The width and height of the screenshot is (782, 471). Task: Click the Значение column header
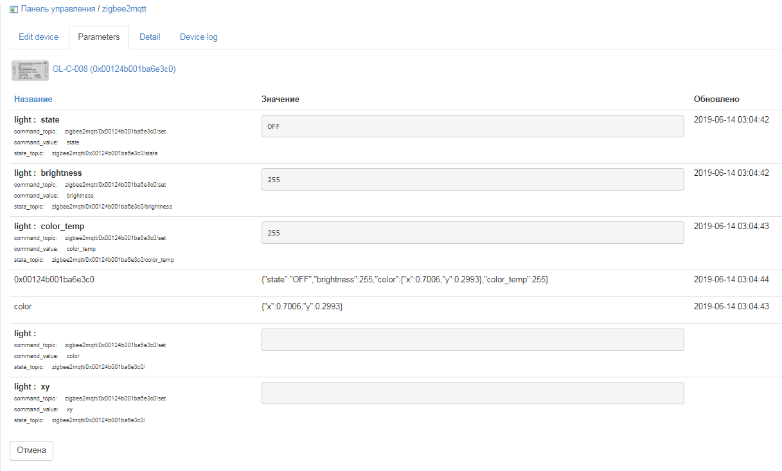(x=280, y=99)
